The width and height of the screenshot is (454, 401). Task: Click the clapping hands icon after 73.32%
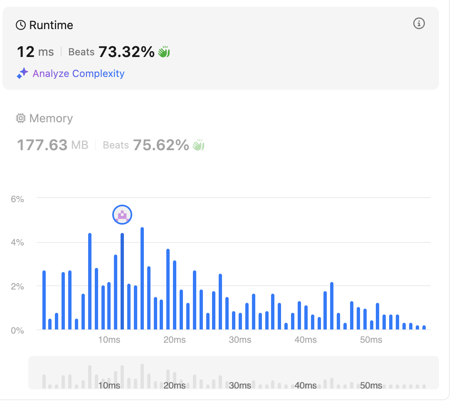click(x=164, y=52)
